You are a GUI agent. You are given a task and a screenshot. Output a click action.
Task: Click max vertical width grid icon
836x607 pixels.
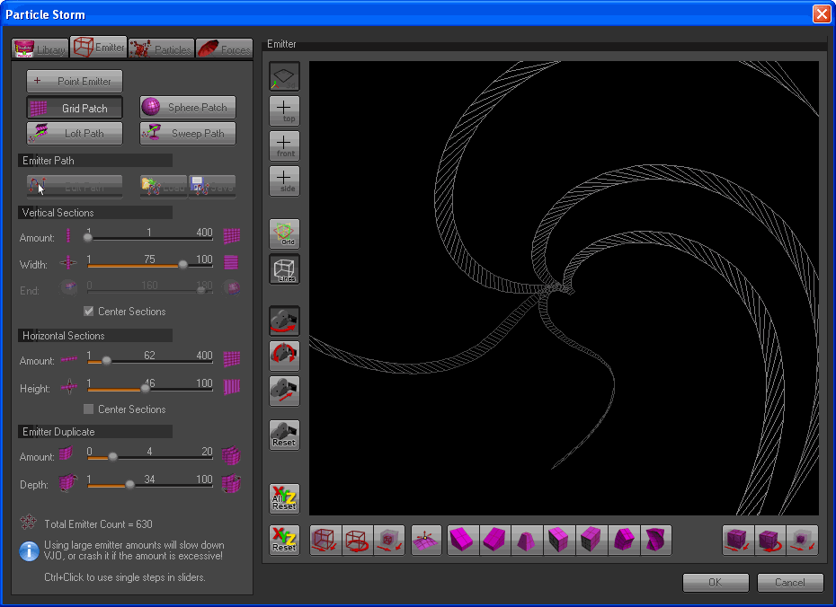(x=231, y=262)
